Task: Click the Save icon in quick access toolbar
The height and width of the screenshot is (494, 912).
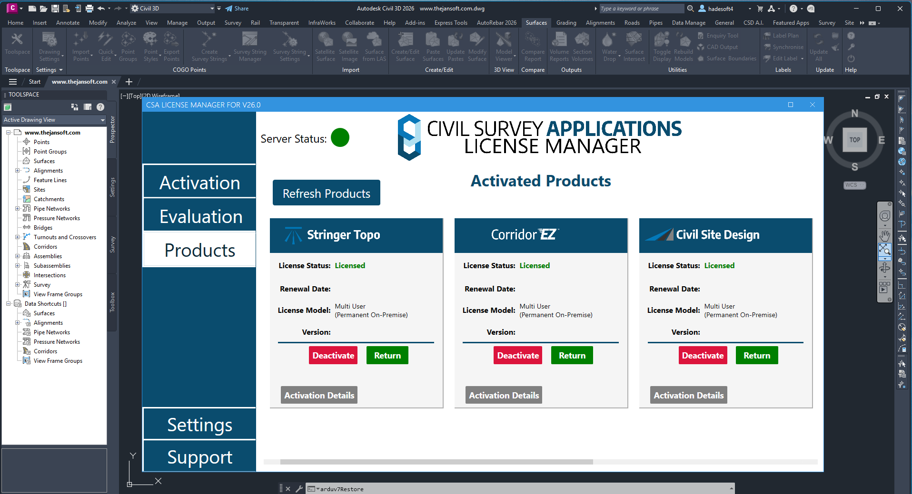Action: click(55, 9)
